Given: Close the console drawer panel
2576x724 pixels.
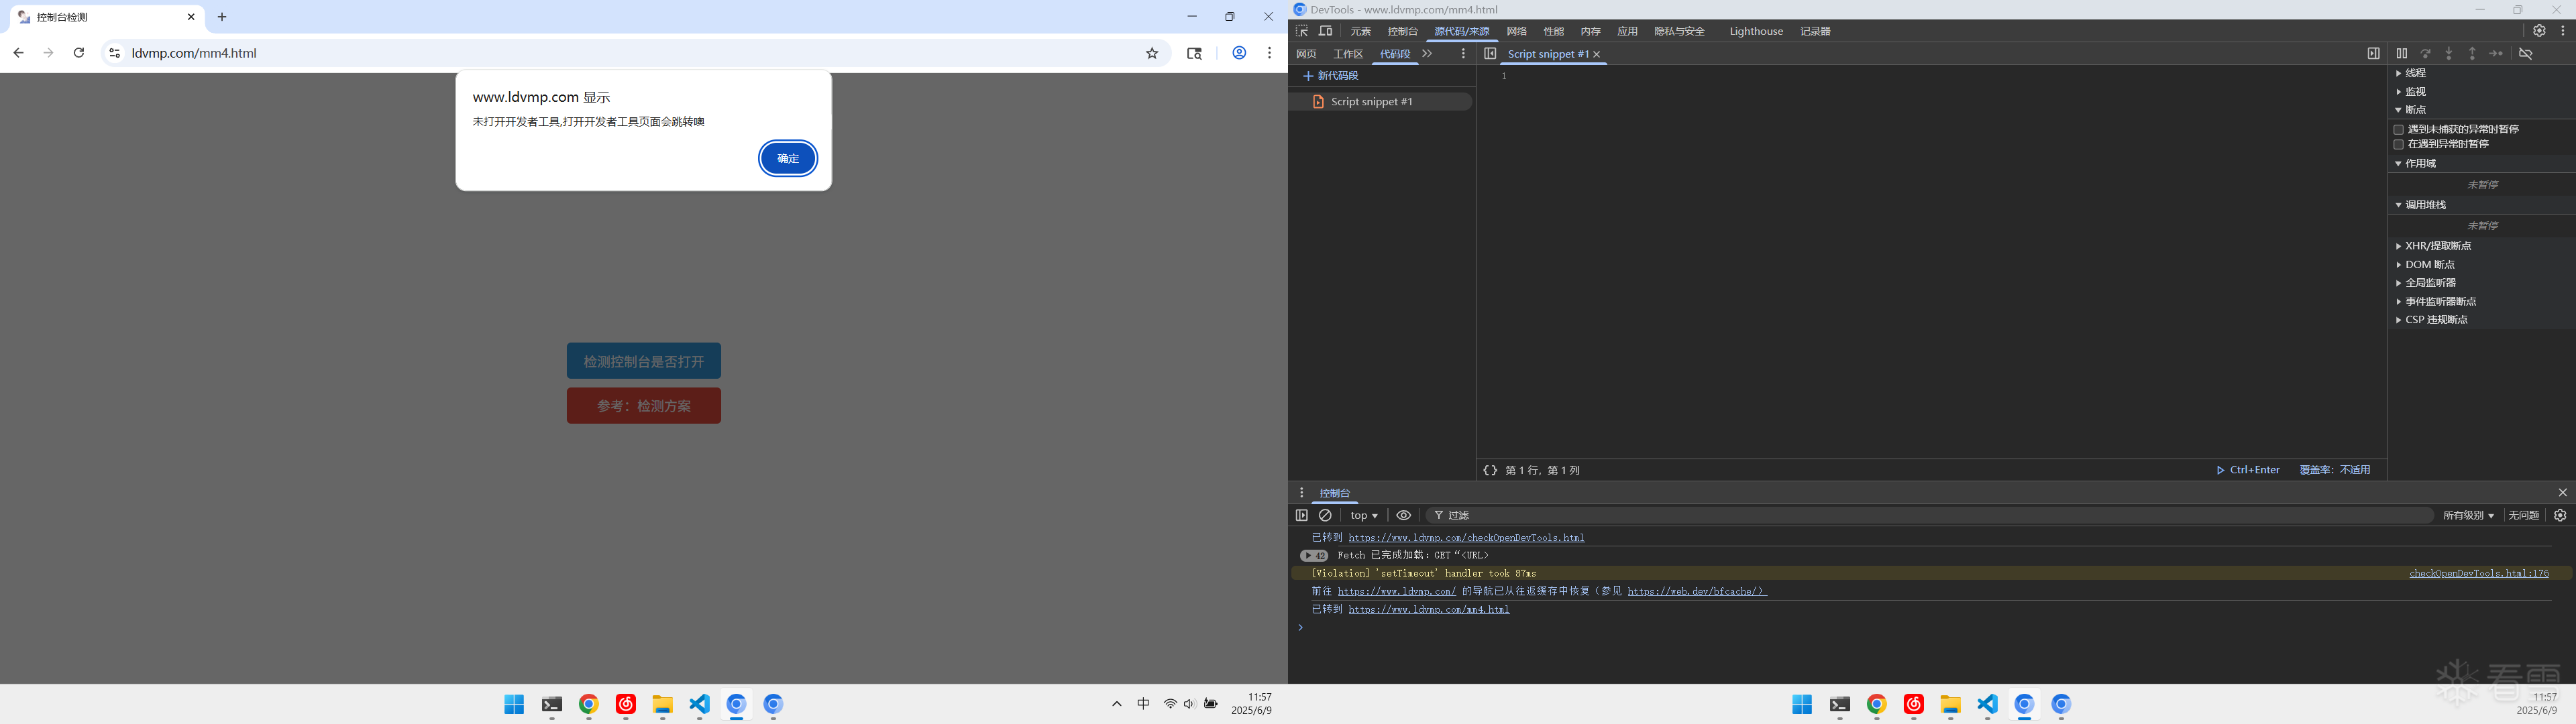Looking at the screenshot, I should click(x=2562, y=492).
